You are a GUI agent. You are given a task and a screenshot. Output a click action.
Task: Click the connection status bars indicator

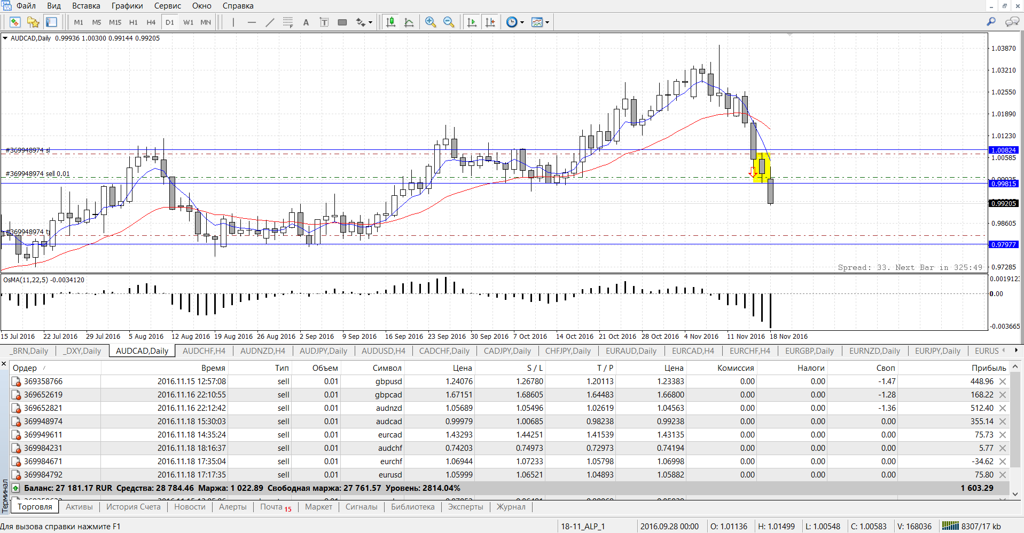click(x=950, y=526)
